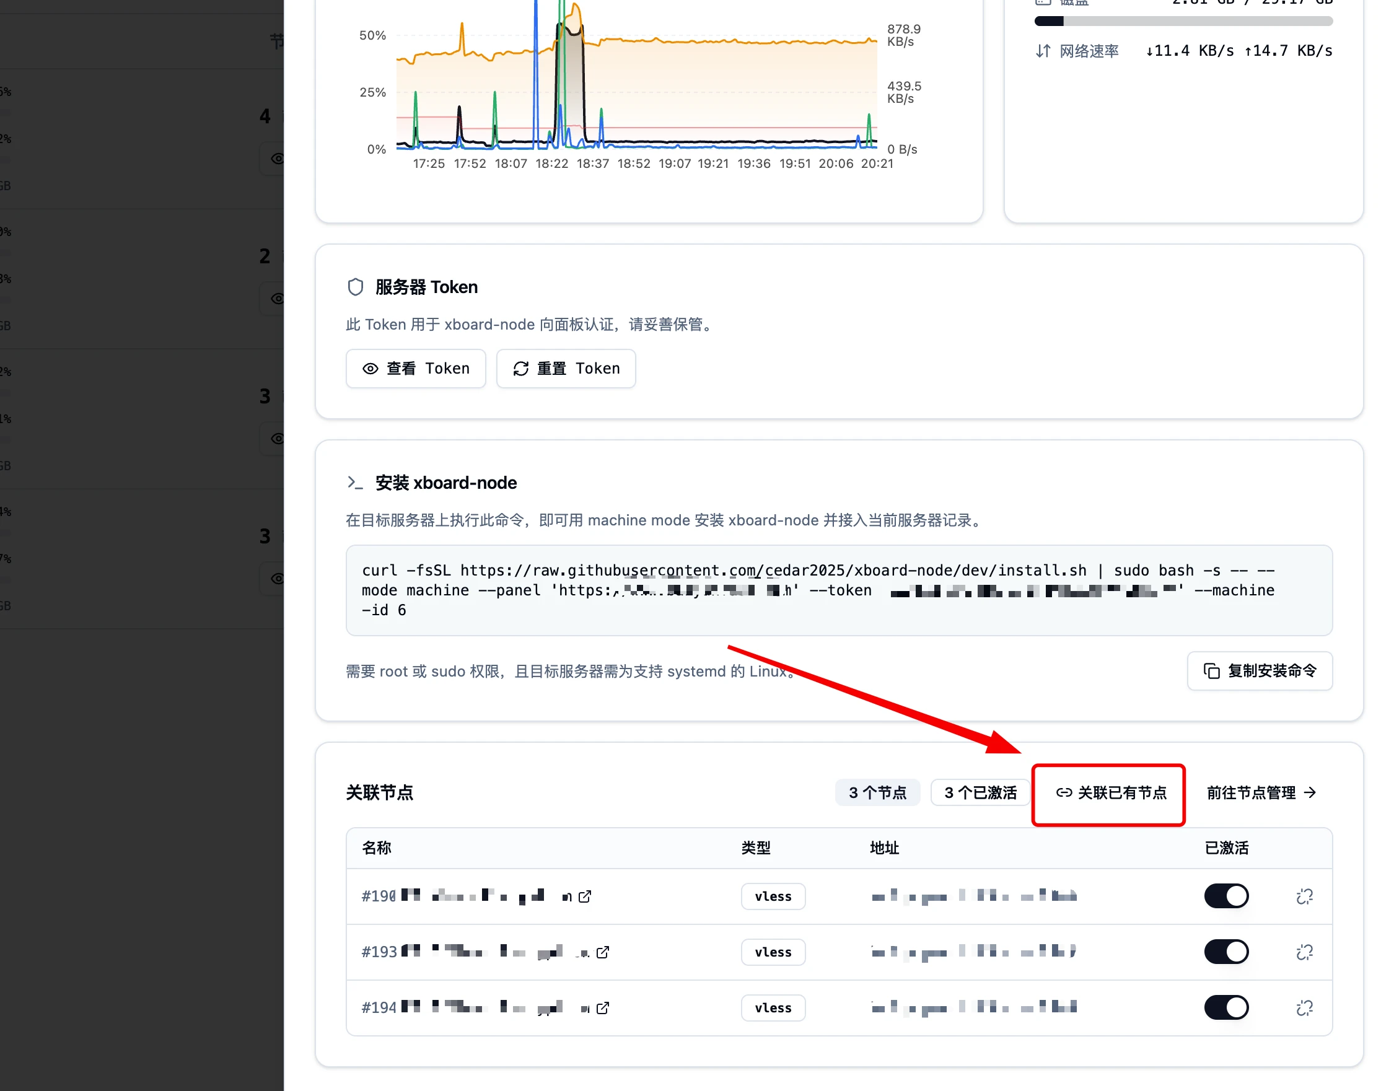
Task: Click the disk usage progress bar
Action: 1183,21
